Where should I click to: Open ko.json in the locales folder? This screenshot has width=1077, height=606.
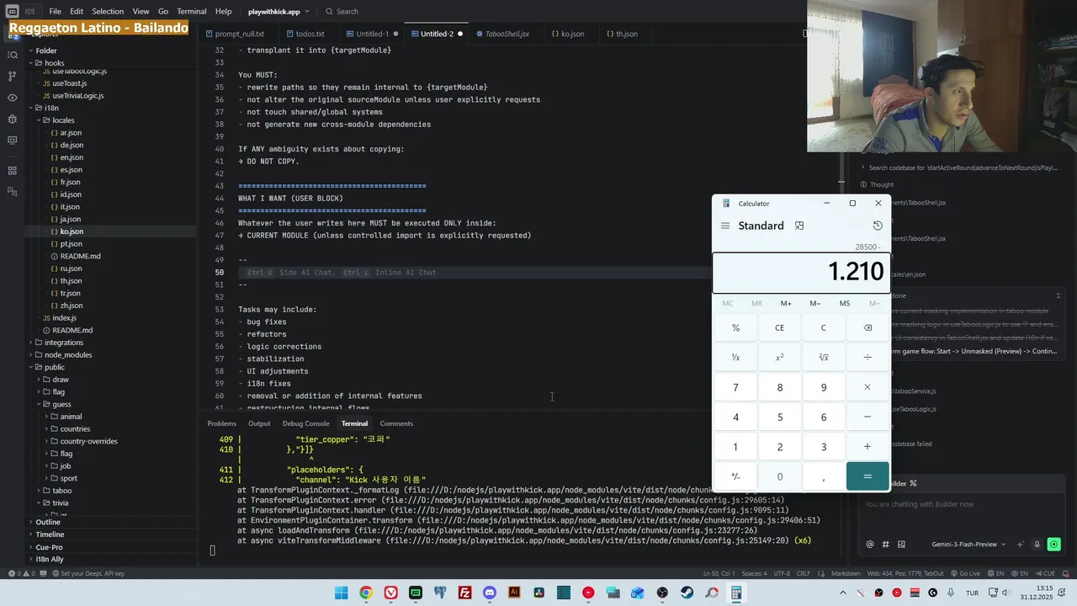(x=71, y=231)
